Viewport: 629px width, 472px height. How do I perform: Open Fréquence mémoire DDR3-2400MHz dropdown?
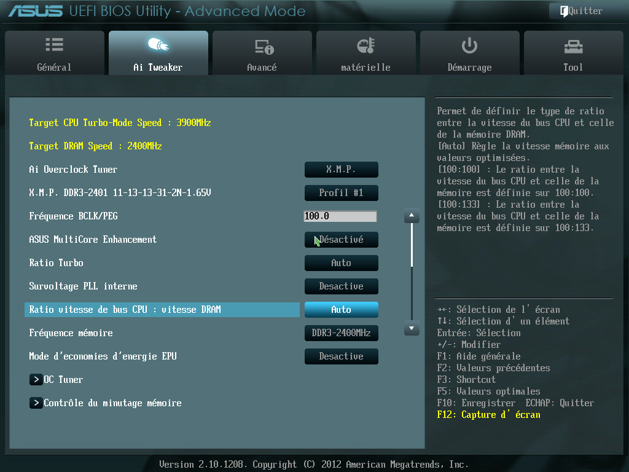click(x=342, y=332)
